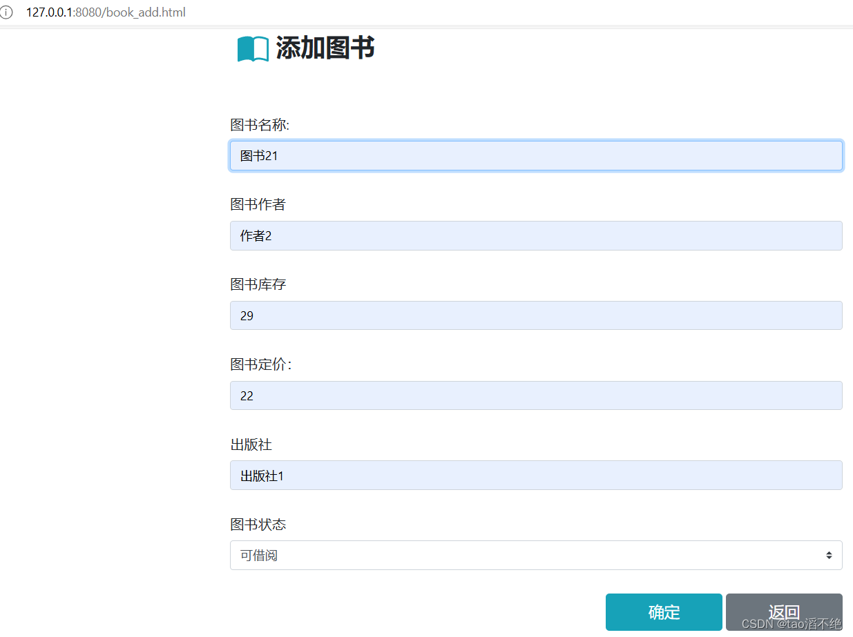Click the 图书作者 label
Viewport: 853px width, 637px height.
pos(258,205)
